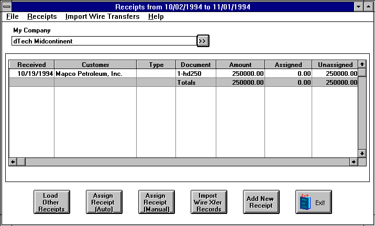Click the Totals label cell
Viewport: 375px width, 226px height.
click(x=196, y=83)
